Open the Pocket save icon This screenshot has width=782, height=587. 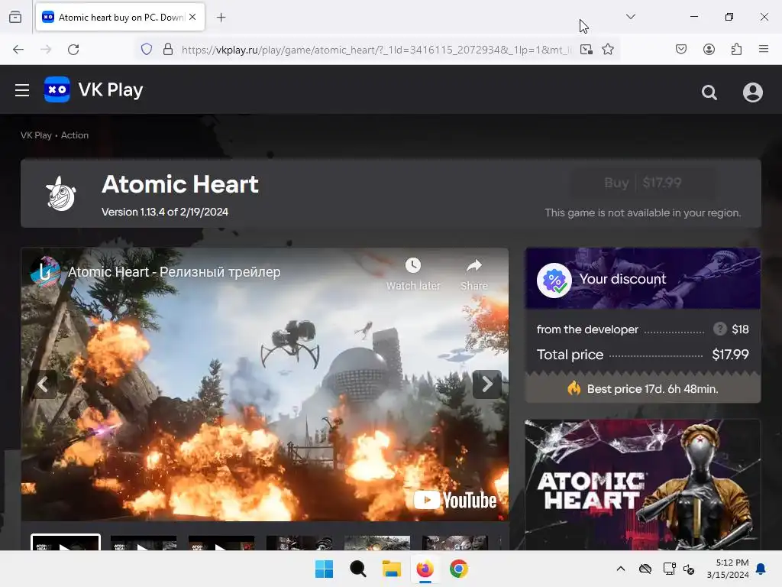tap(681, 49)
